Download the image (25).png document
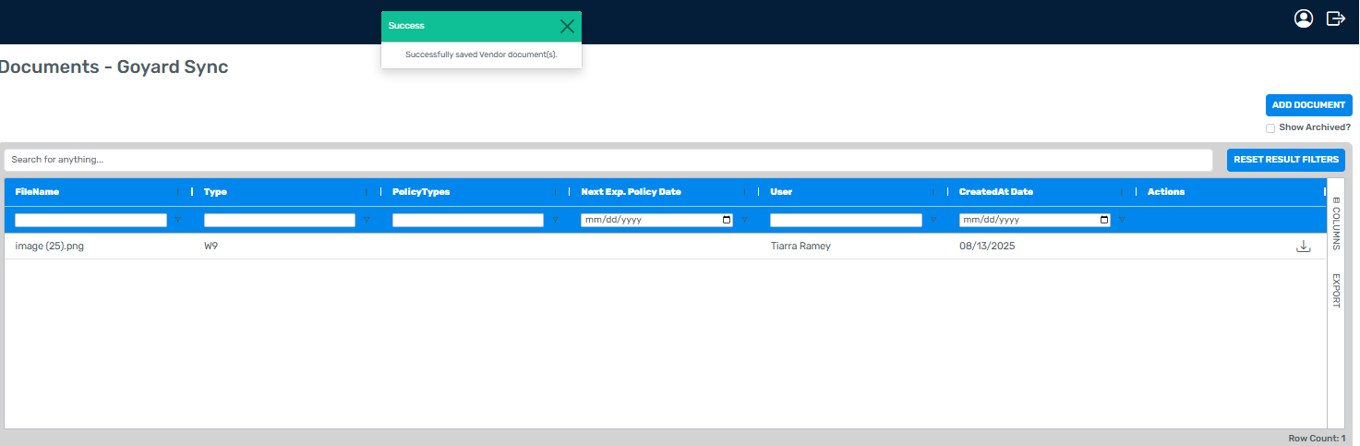This screenshot has height=446, width=1360. [x=1304, y=247]
